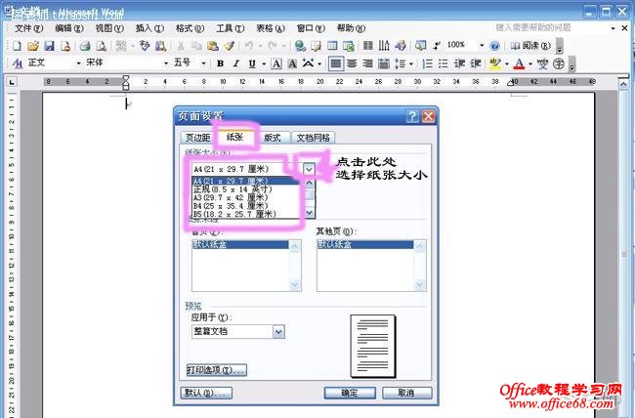Open the 应用于 (Apply to) dropdown
This screenshot has height=418, width=635.
coord(278,332)
